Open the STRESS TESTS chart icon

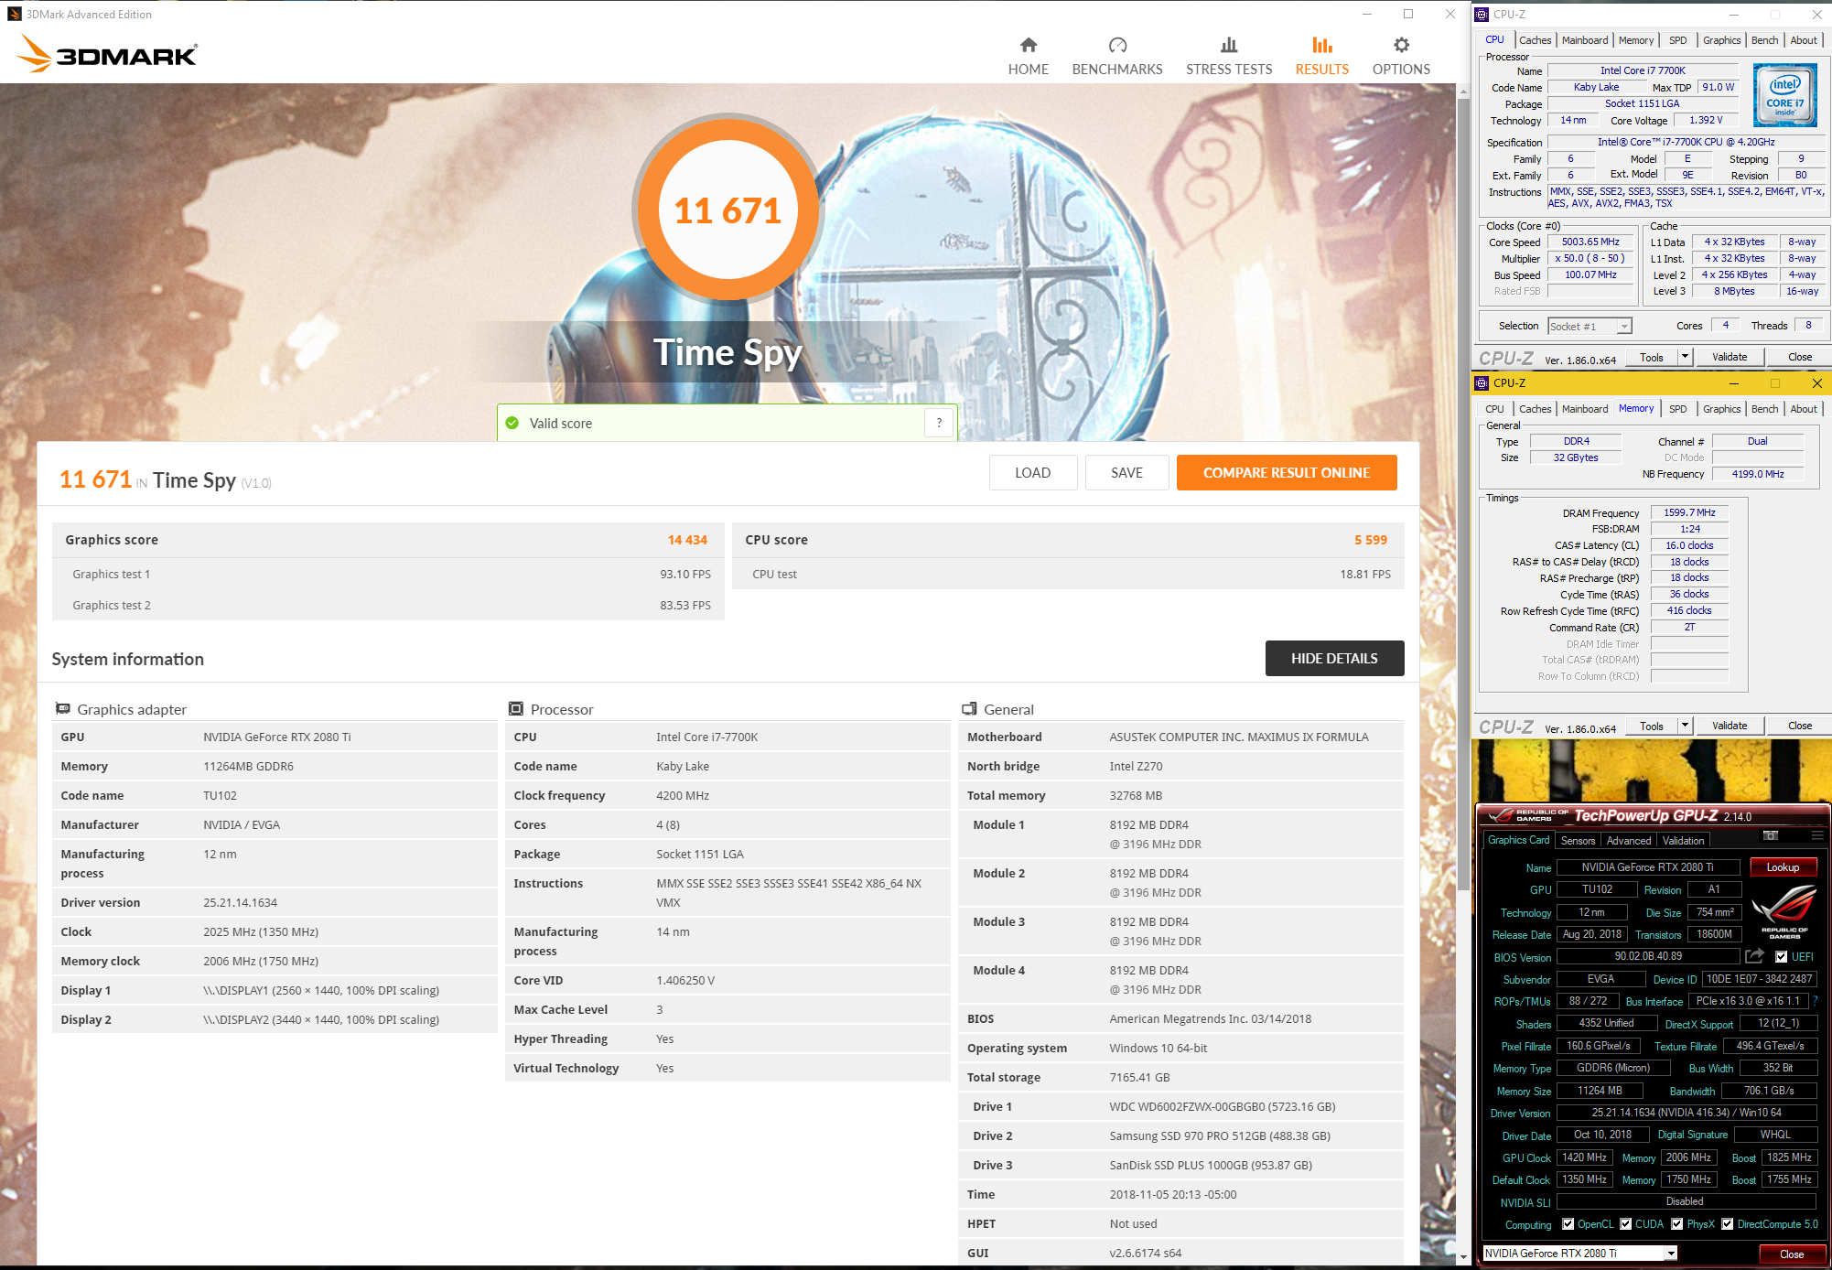point(1229,45)
